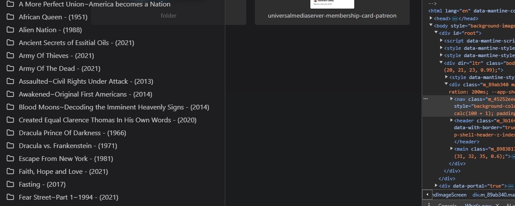
Task: Open the card labeled folder
Action: tap(169, 12)
